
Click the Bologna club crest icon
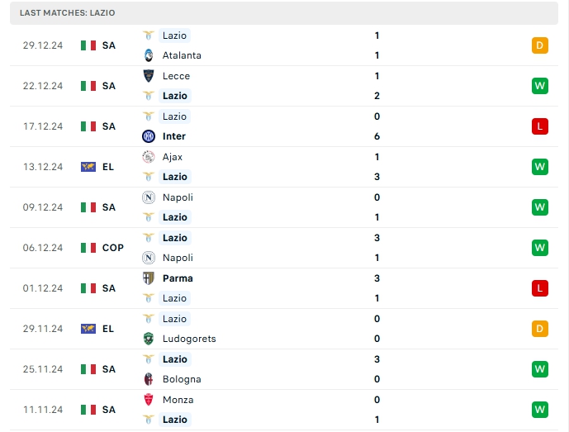click(x=149, y=379)
